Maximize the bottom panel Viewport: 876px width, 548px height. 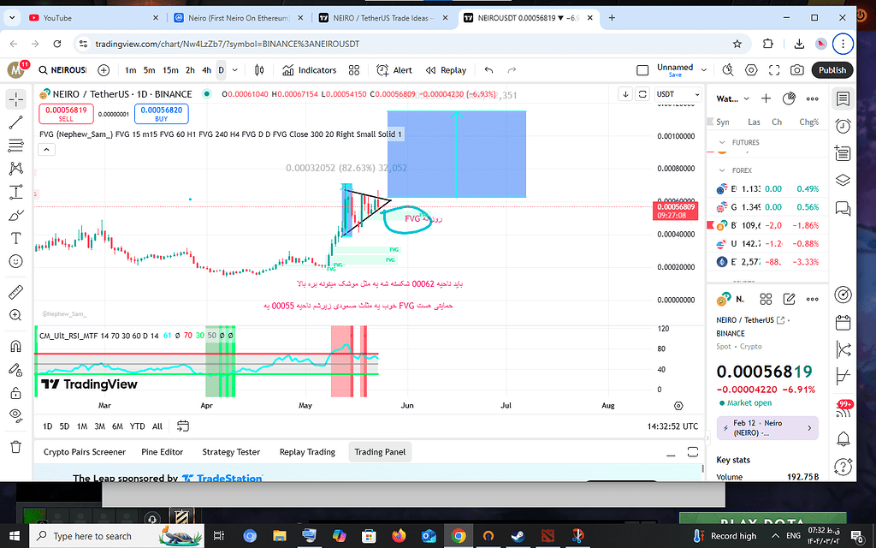pos(693,452)
